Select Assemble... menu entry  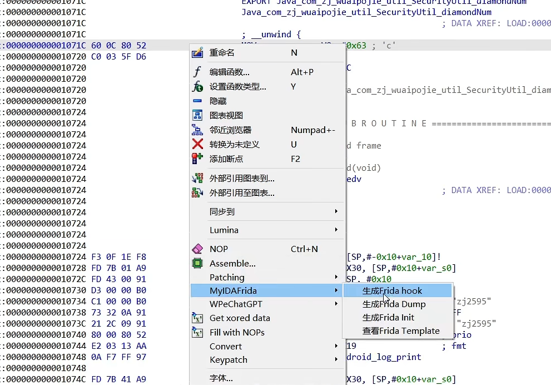[x=267, y=263]
